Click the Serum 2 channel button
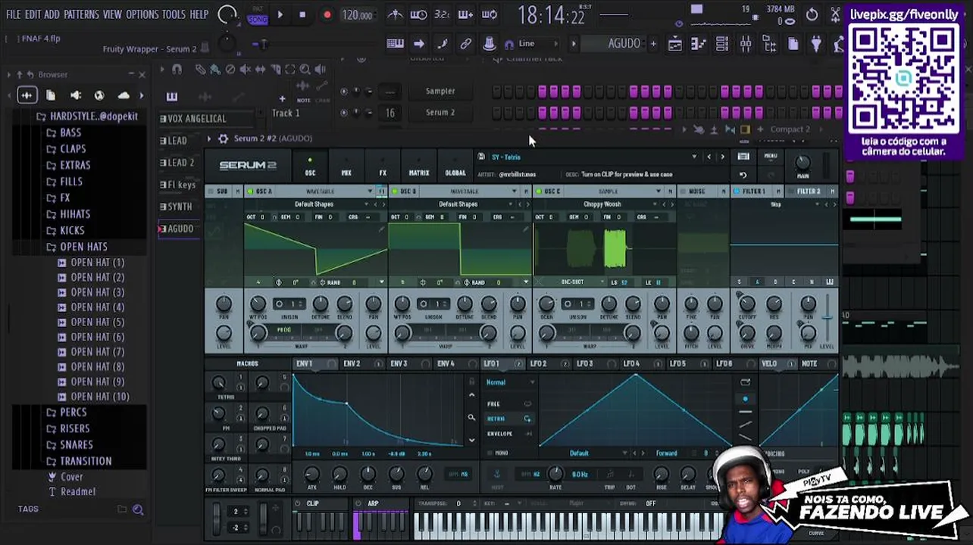The width and height of the screenshot is (973, 545). [440, 113]
